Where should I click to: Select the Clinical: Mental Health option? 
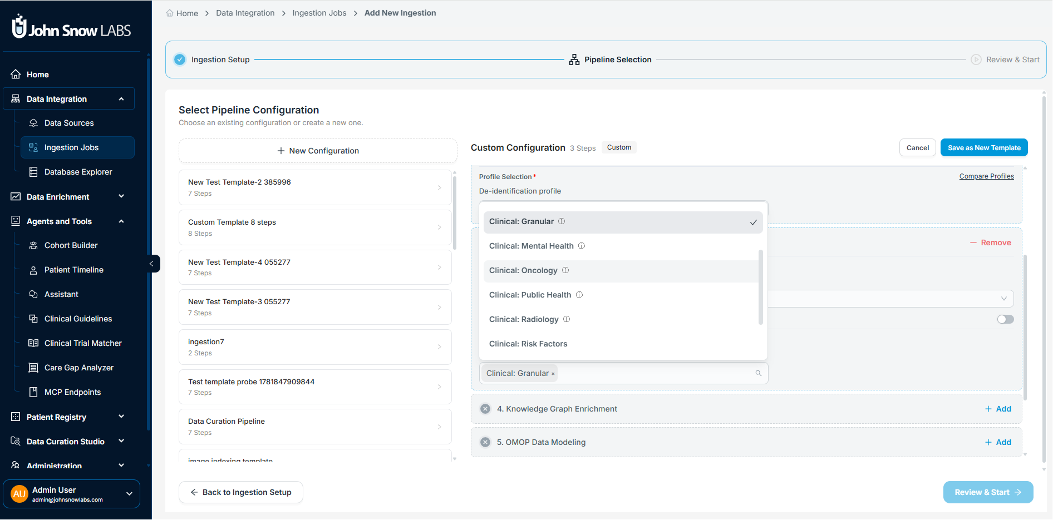click(x=621, y=246)
